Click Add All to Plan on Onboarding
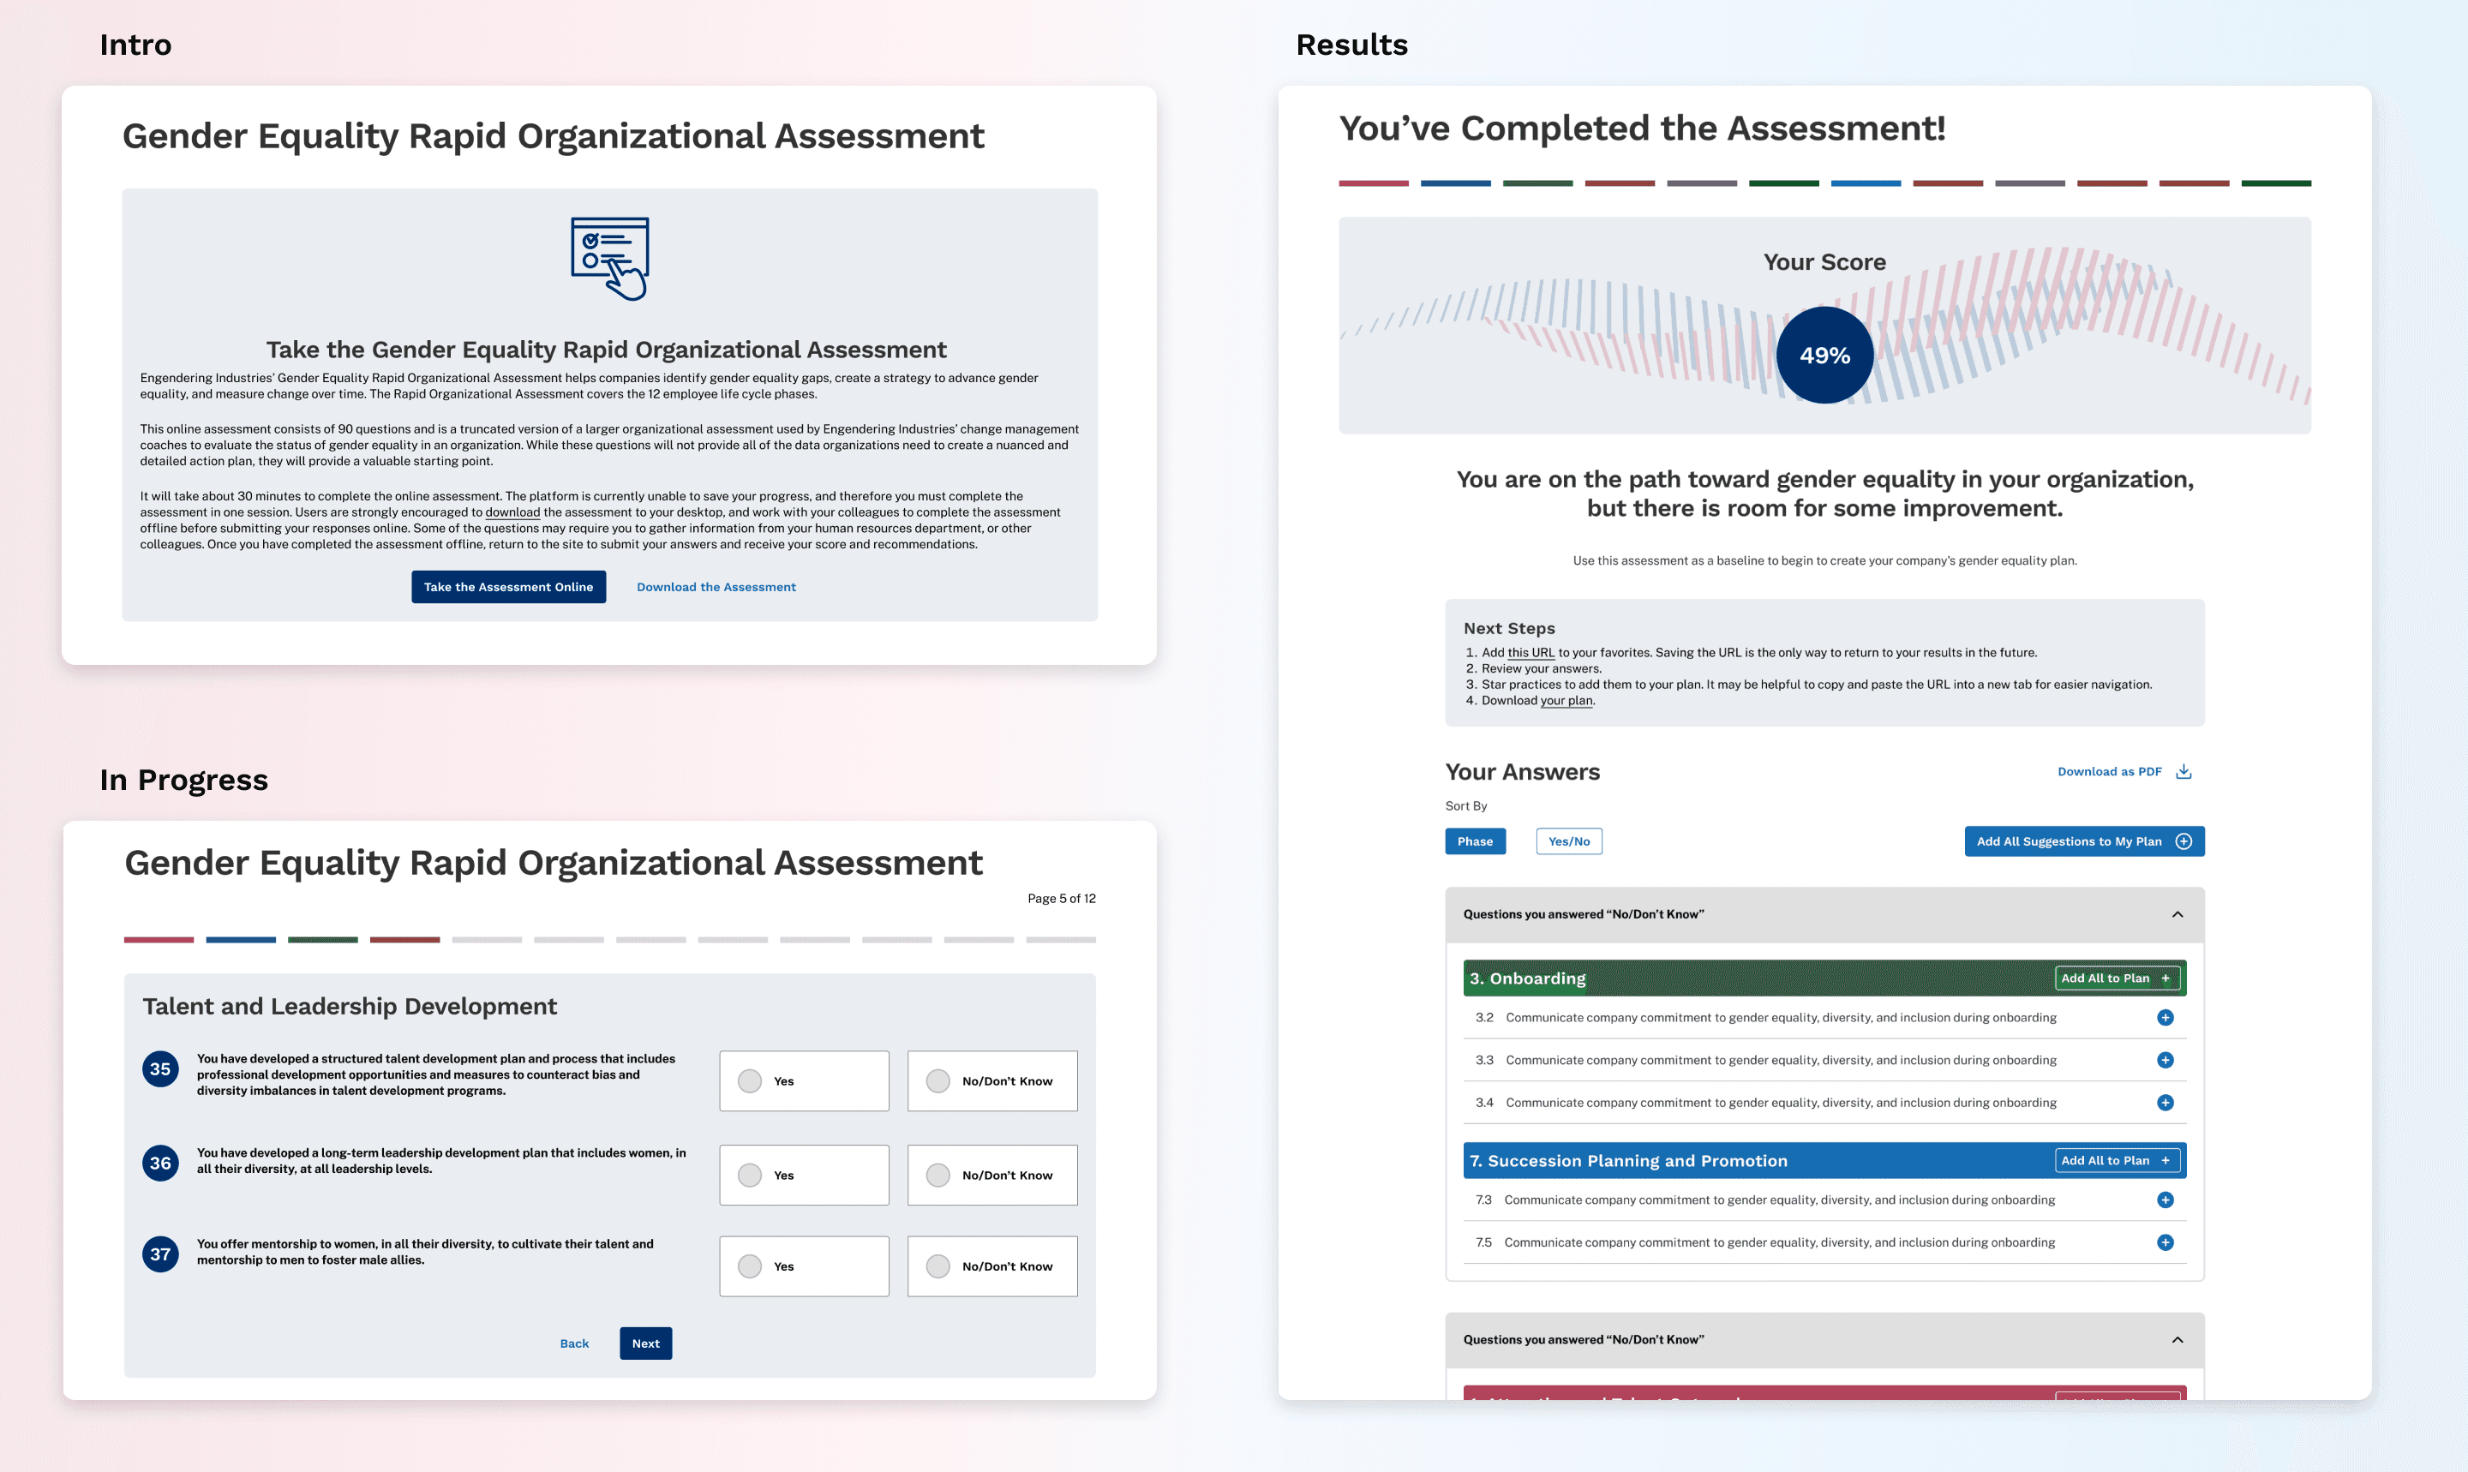Viewport: 2468px width, 1472px height. click(2116, 978)
